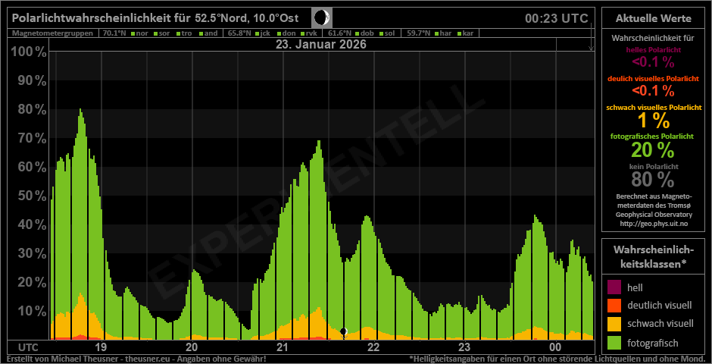
Task: Click the moon marker on the time axis
Action: coord(344,331)
